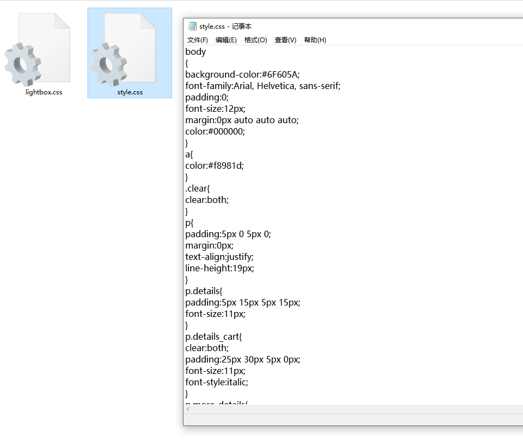Open the 格式(O) menu
The width and height of the screenshot is (523, 445).
[x=255, y=40]
